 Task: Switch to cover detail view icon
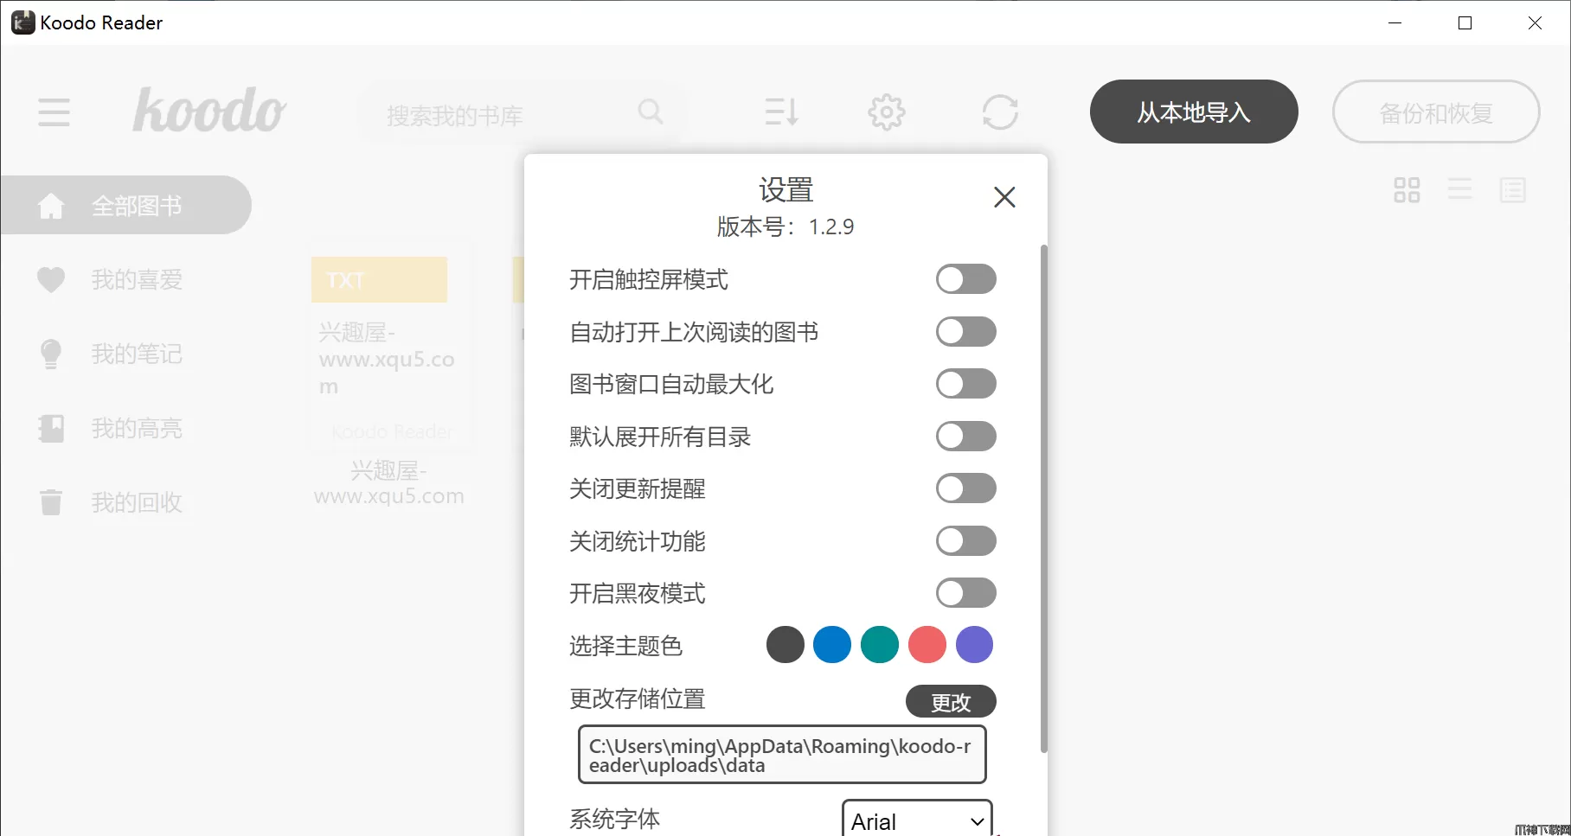click(1512, 190)
